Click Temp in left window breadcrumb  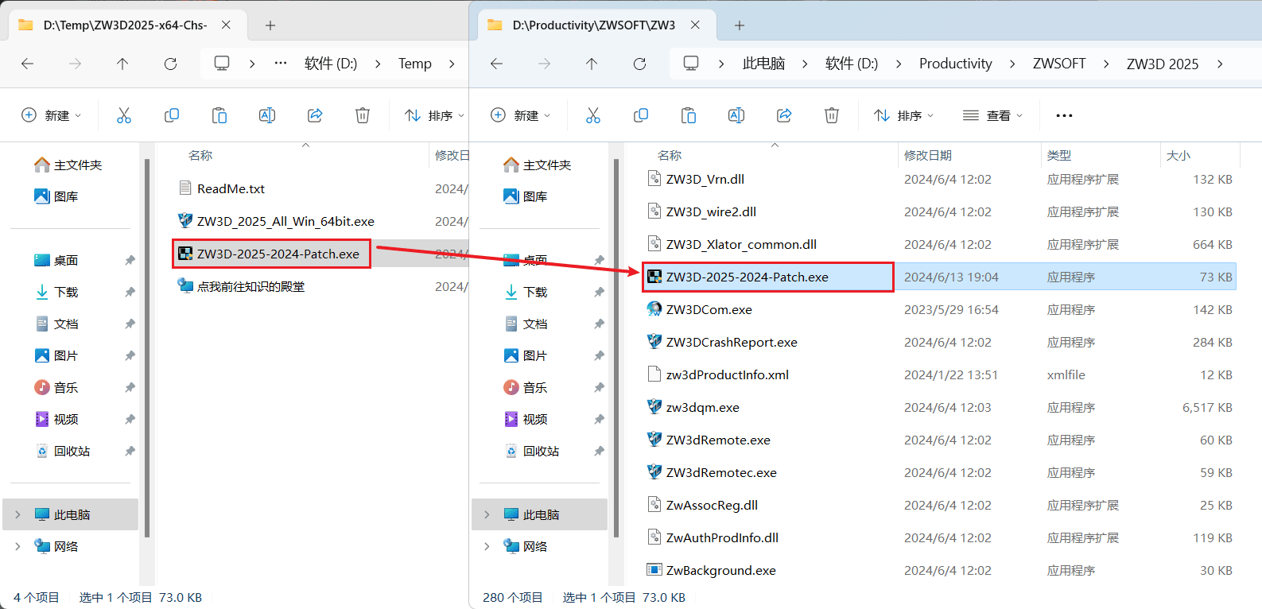click(x=415, y=64)
